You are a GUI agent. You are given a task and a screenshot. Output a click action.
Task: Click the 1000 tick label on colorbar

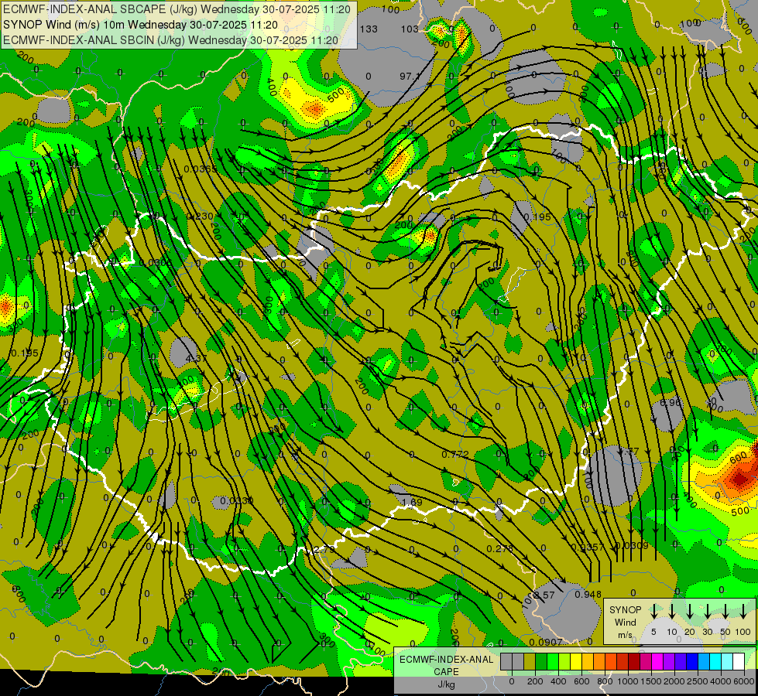coord(627,681)
